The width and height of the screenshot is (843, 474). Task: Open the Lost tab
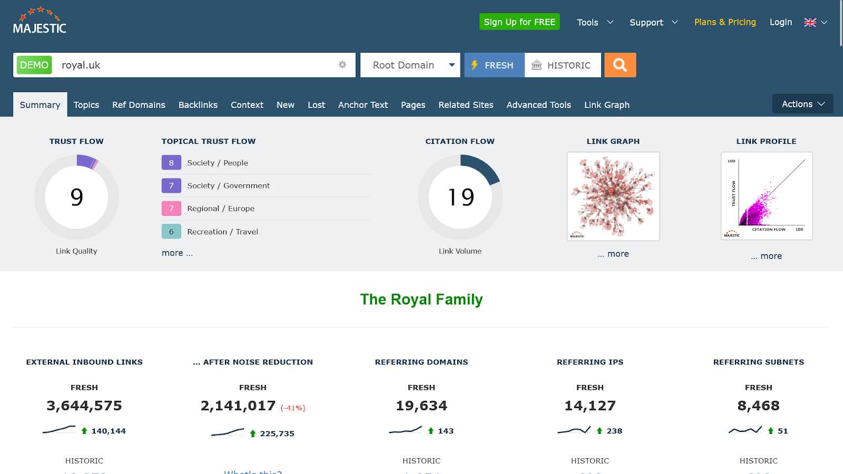tap(317, 105)
